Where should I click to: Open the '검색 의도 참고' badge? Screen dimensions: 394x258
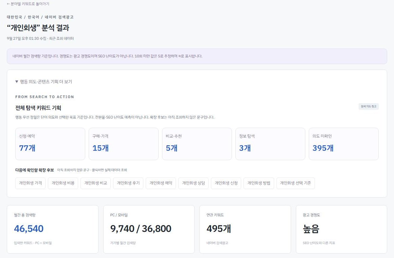369,107
